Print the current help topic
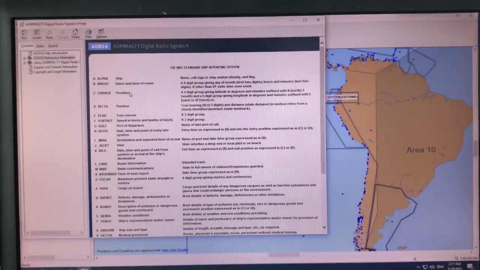 (88, 34)
